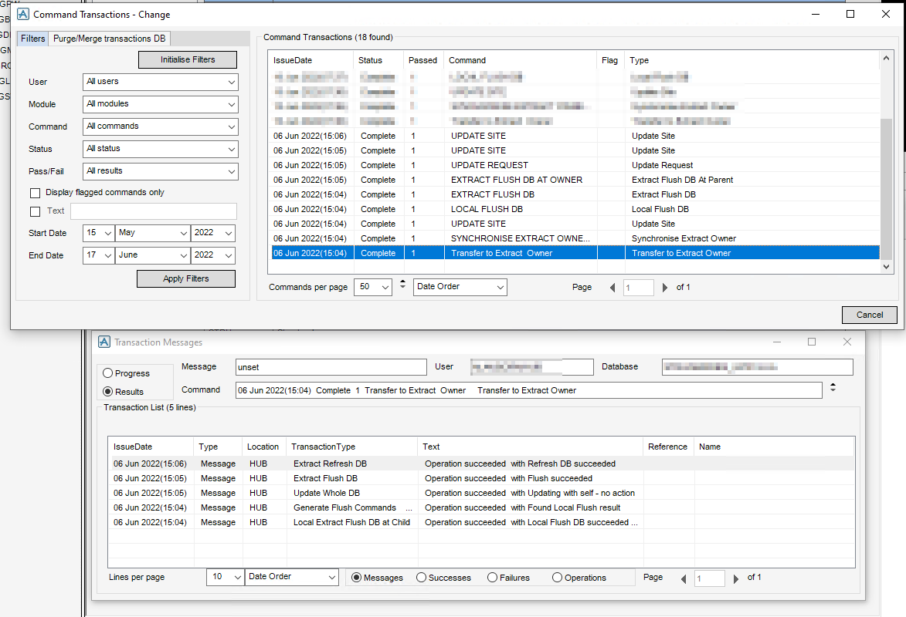Switch to Purge/Merge transactions DB tab
Viewport: 906px width, 617px height.
(109, 39)
